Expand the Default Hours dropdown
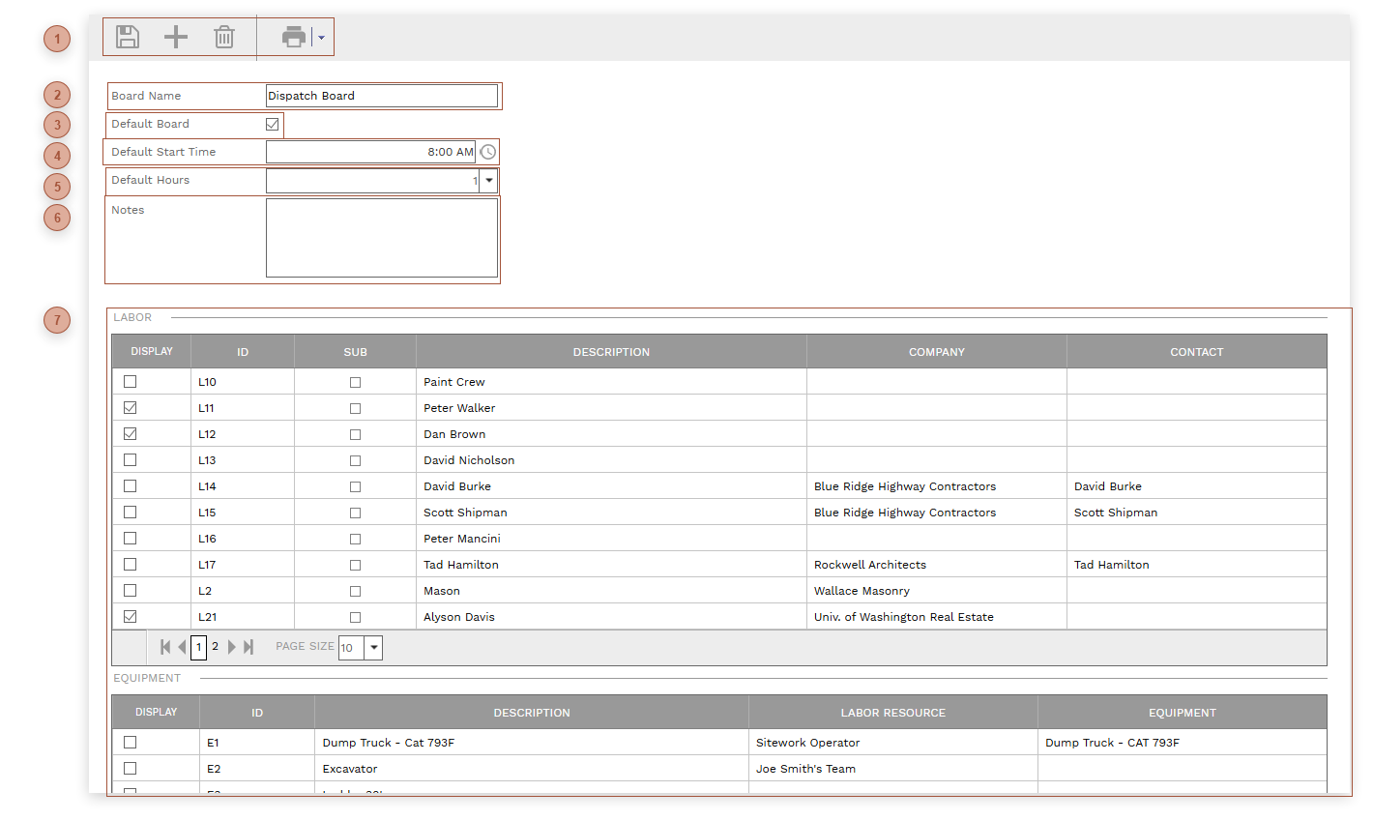The height and width of the screenshot is (821, 1373). (x=488, y=181)
